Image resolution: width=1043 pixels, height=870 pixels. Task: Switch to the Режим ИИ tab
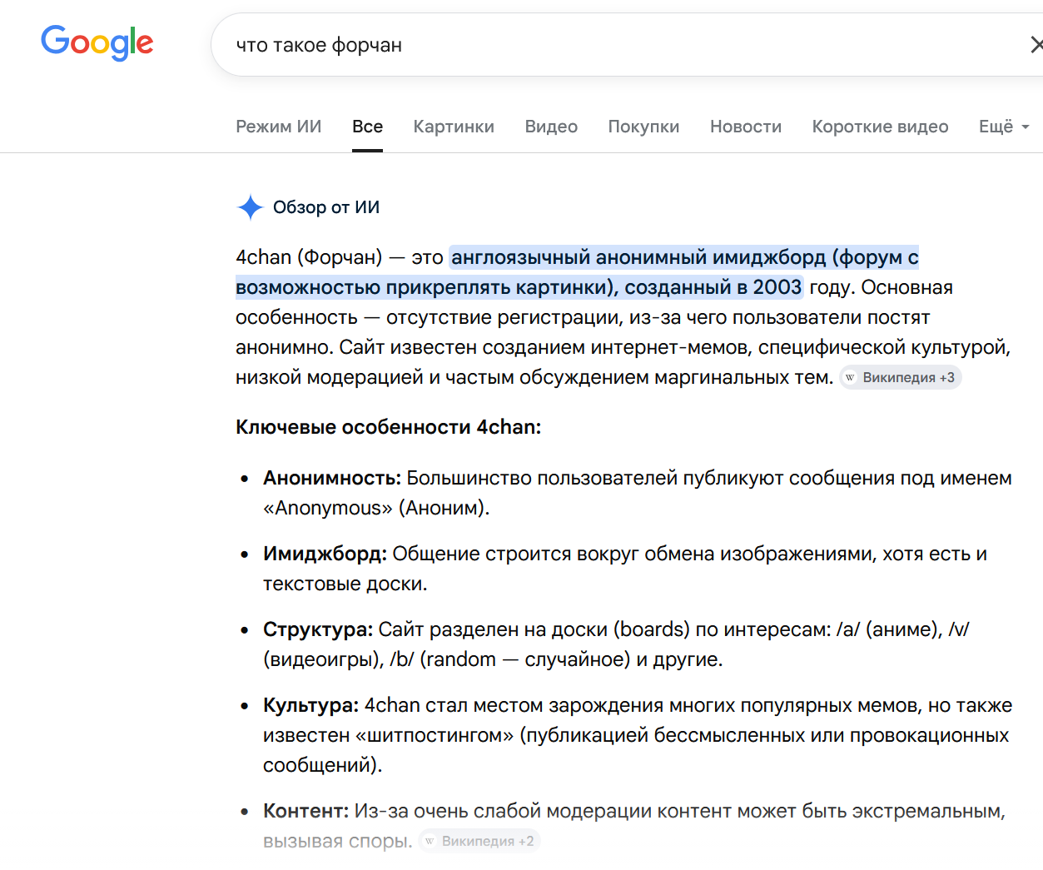[278, 127]
